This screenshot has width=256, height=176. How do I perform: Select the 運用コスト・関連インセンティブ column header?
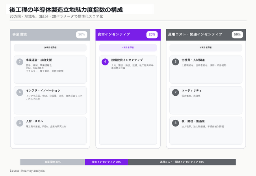point(206,35)
